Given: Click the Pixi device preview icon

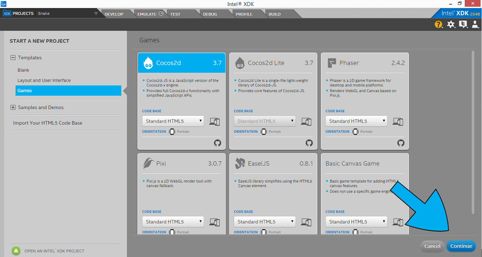Looking at the screenshot, I should pos(215,222).
